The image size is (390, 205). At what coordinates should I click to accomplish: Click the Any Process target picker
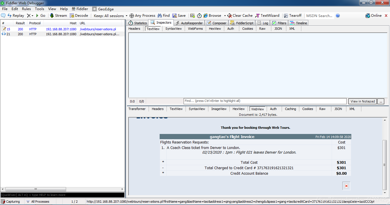[x=142, y=16]
